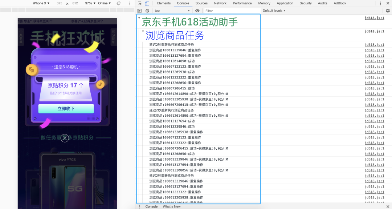Screen dimensions: 392x209
Task: Click log line 浏览商品100013127694:重复操作
Action: coord(175,56)
